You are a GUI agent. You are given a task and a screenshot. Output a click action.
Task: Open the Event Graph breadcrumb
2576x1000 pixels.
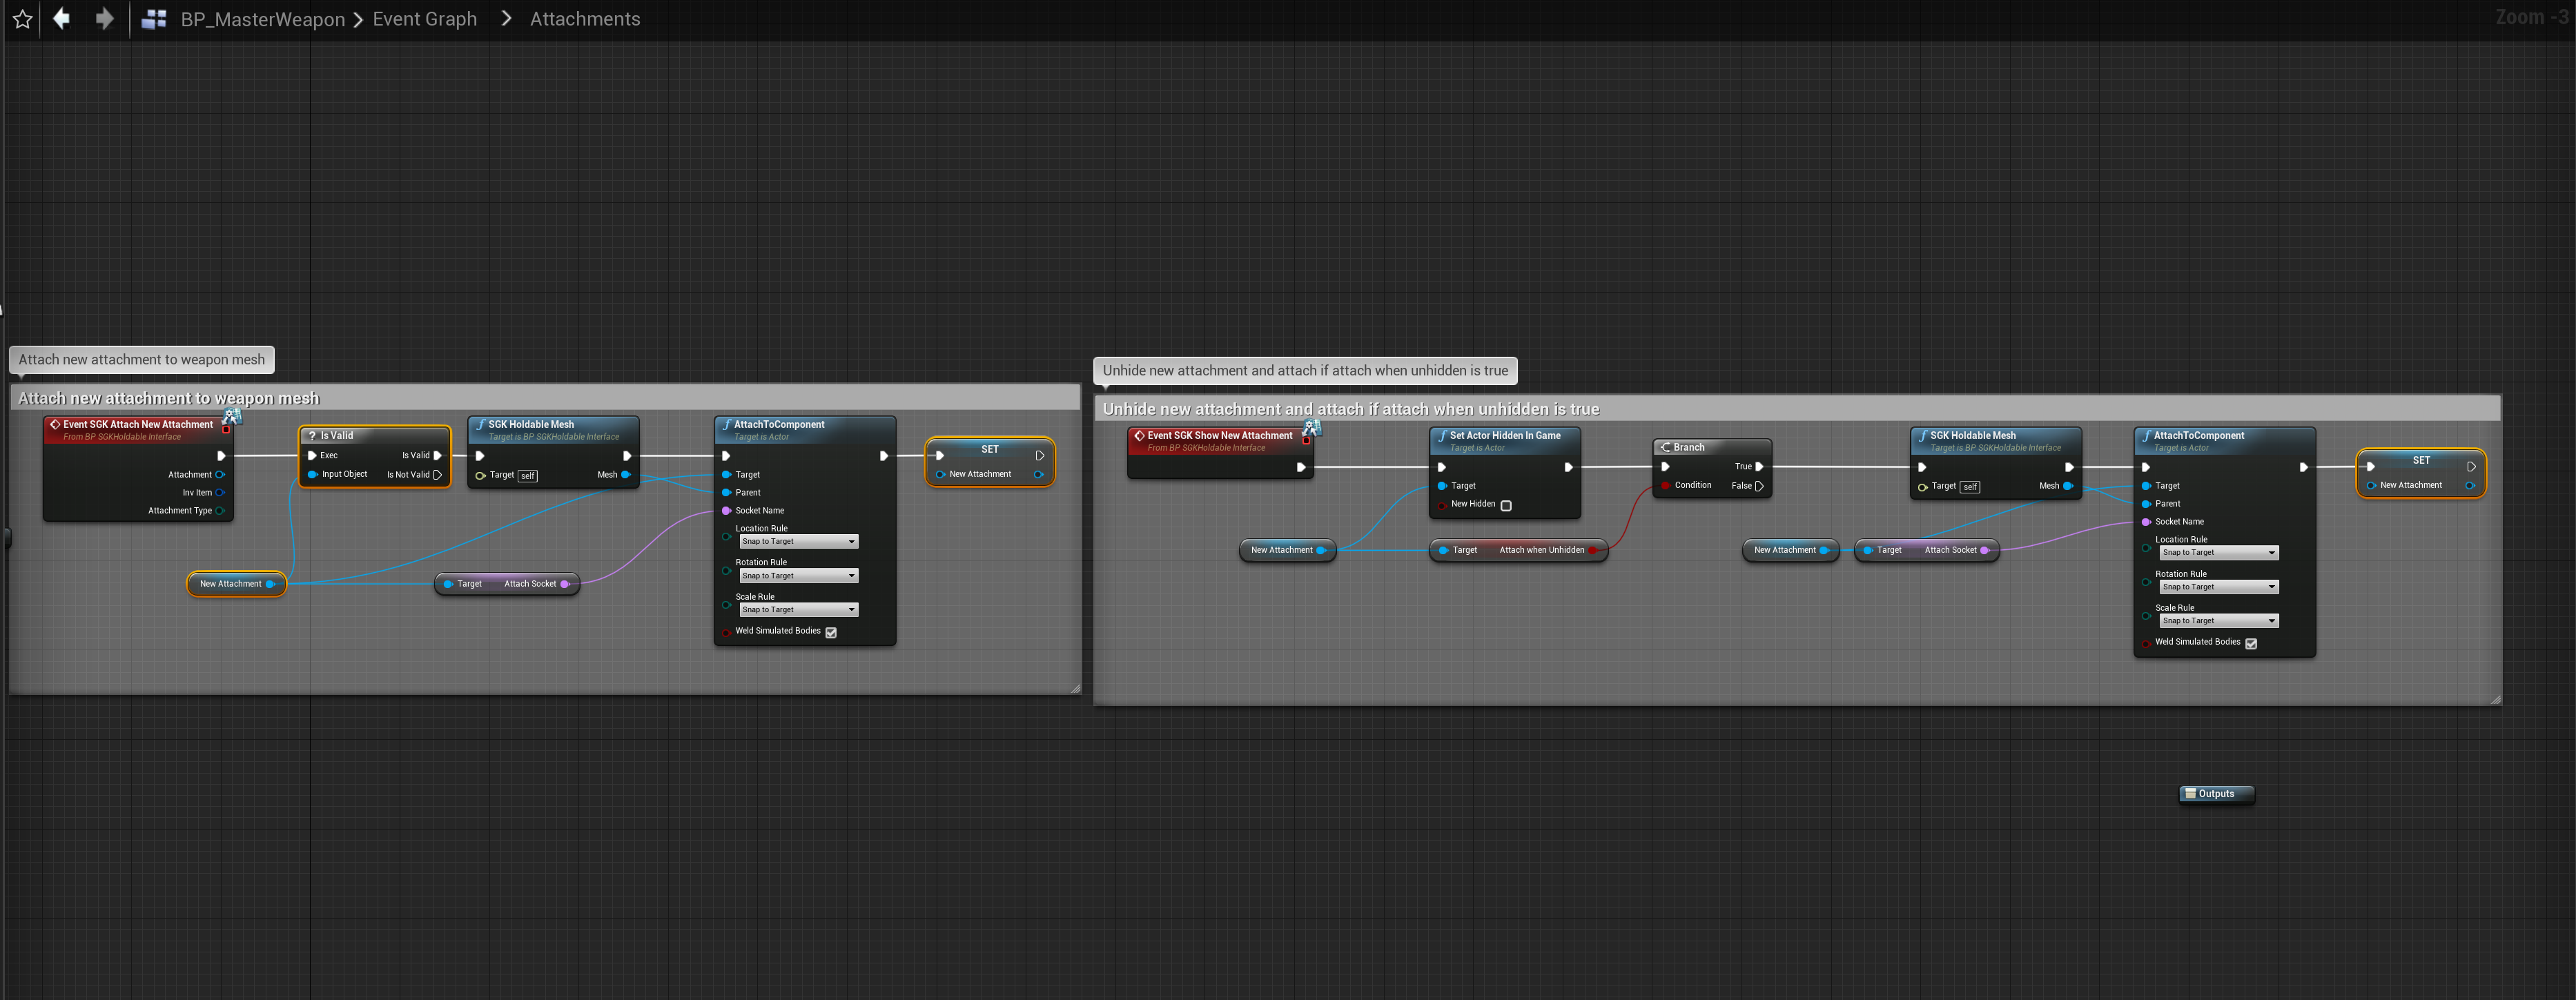pos(424,19)
